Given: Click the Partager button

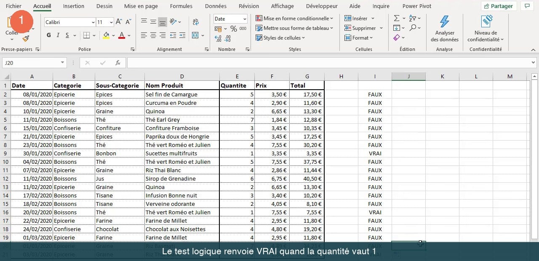Looking at the screenshot, I should pos(499,6).
